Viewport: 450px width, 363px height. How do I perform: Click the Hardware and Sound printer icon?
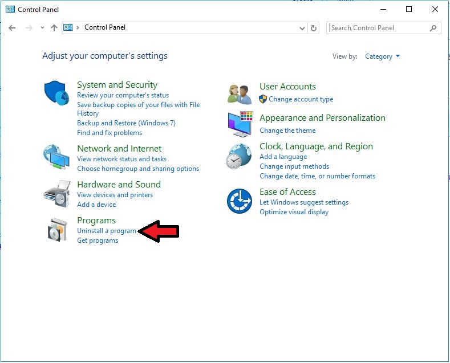[56, 194]
